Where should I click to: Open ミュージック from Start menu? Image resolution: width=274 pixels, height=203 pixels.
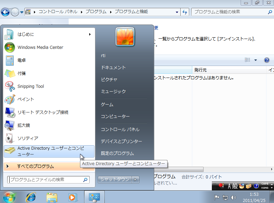113,92
